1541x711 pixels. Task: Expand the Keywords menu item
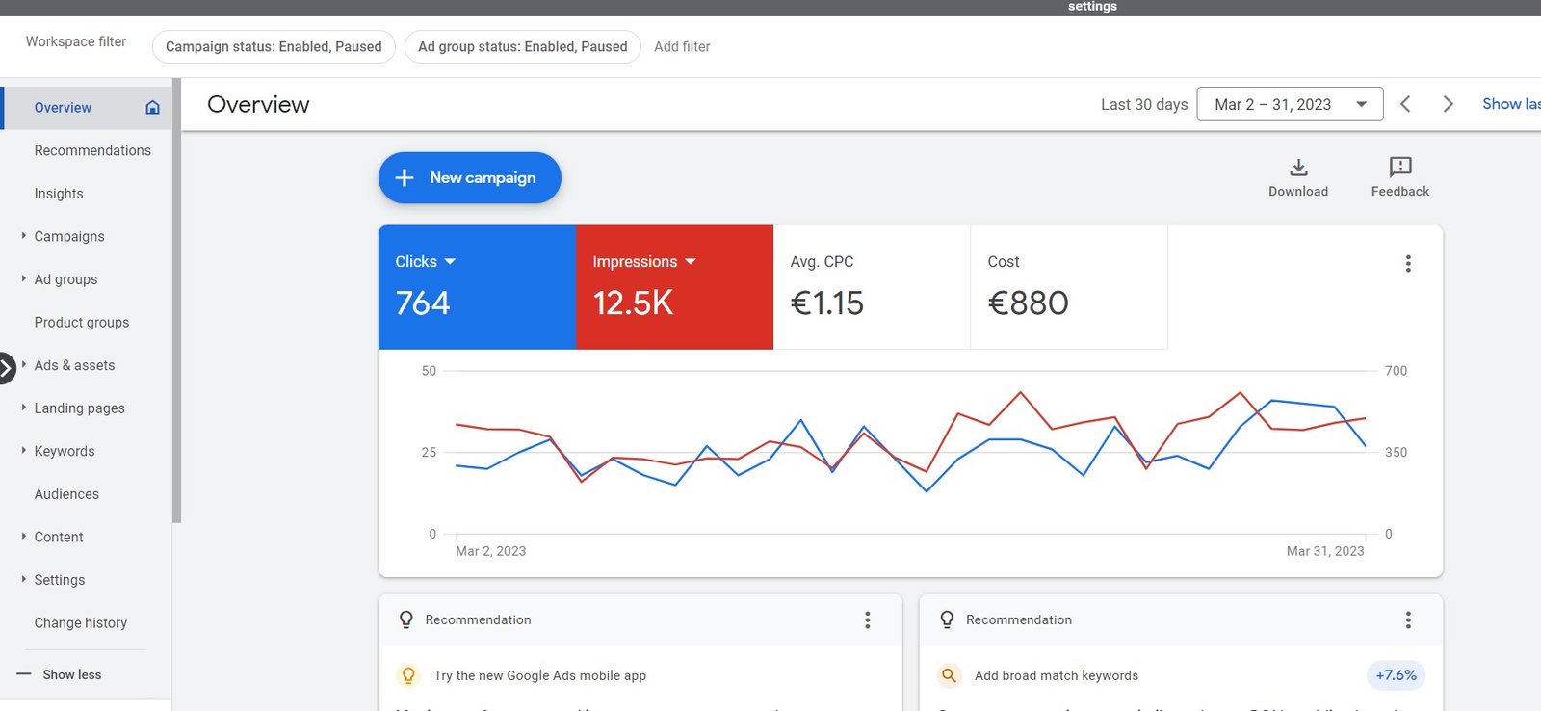point(24,450)
